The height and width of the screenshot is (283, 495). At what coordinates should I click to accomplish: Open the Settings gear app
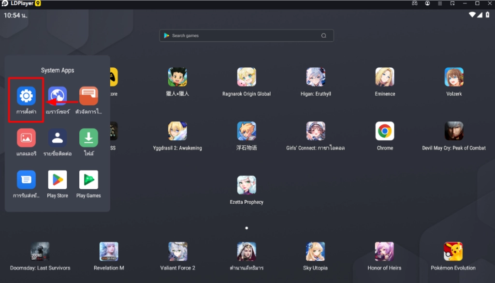pyautogui.click(x=26, y=96)
